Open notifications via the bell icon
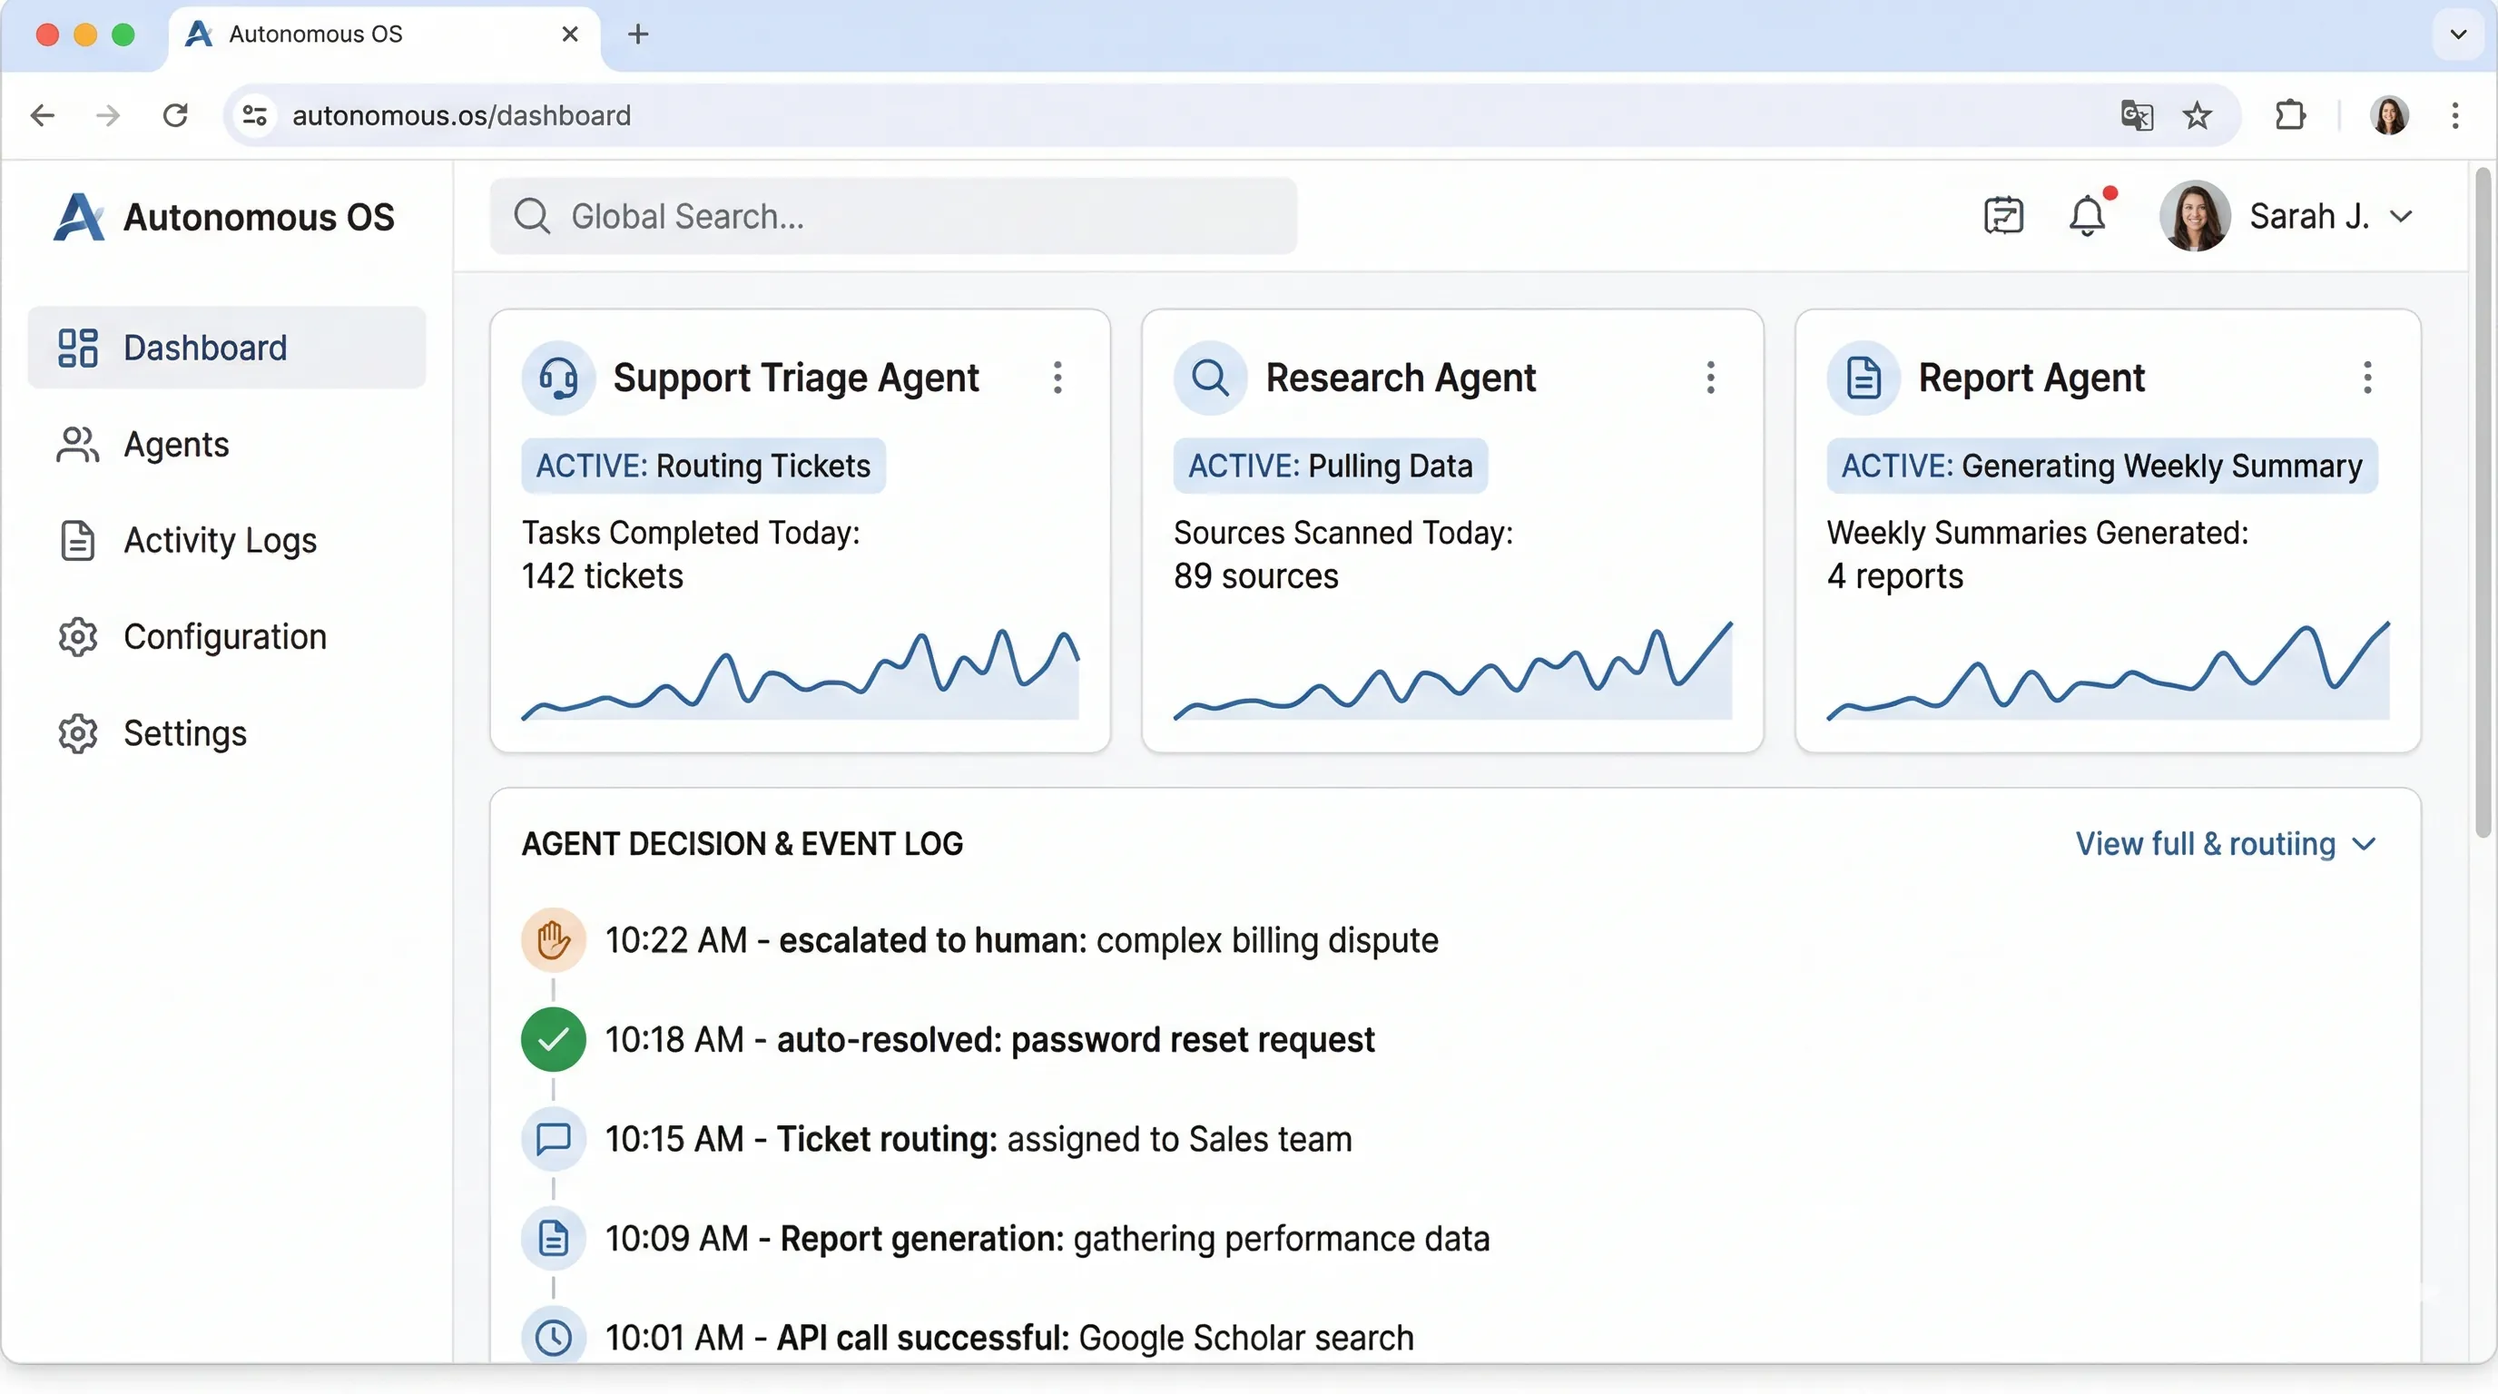 (x=2087, y=215)
